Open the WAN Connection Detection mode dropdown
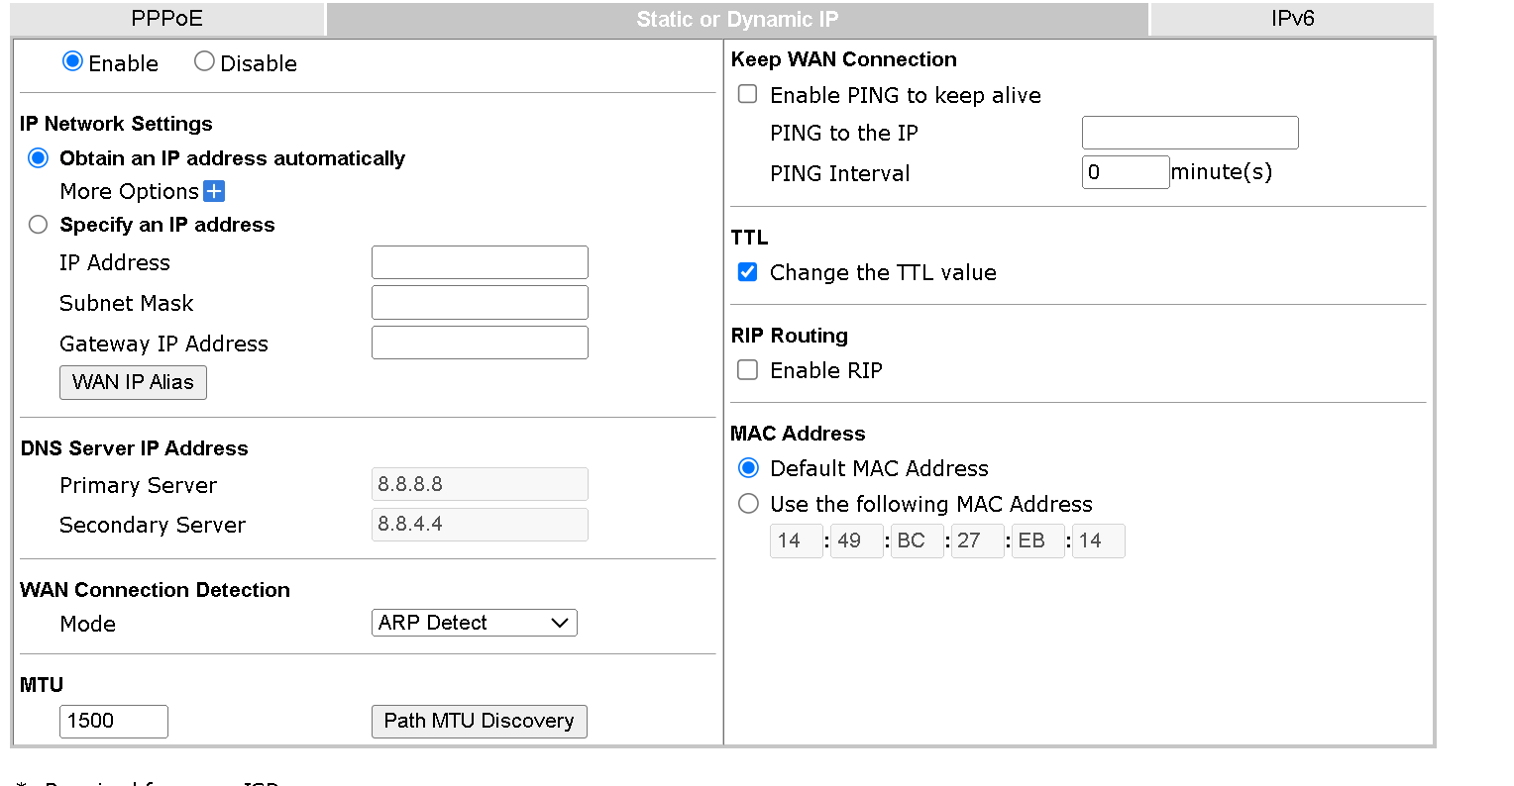Image resolution: width=1514 pixels, height=786 pixels. (474, 623)
